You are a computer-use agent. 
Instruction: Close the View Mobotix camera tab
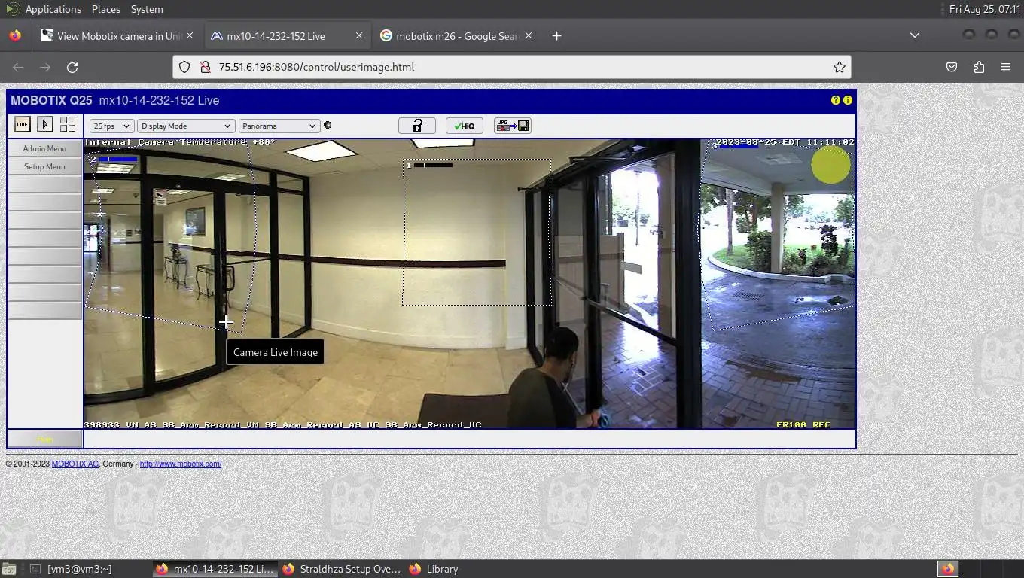pyautogui.click(x=190, y=35)
